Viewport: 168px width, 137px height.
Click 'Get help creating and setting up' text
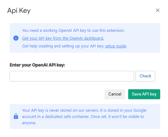pos(51,46)
